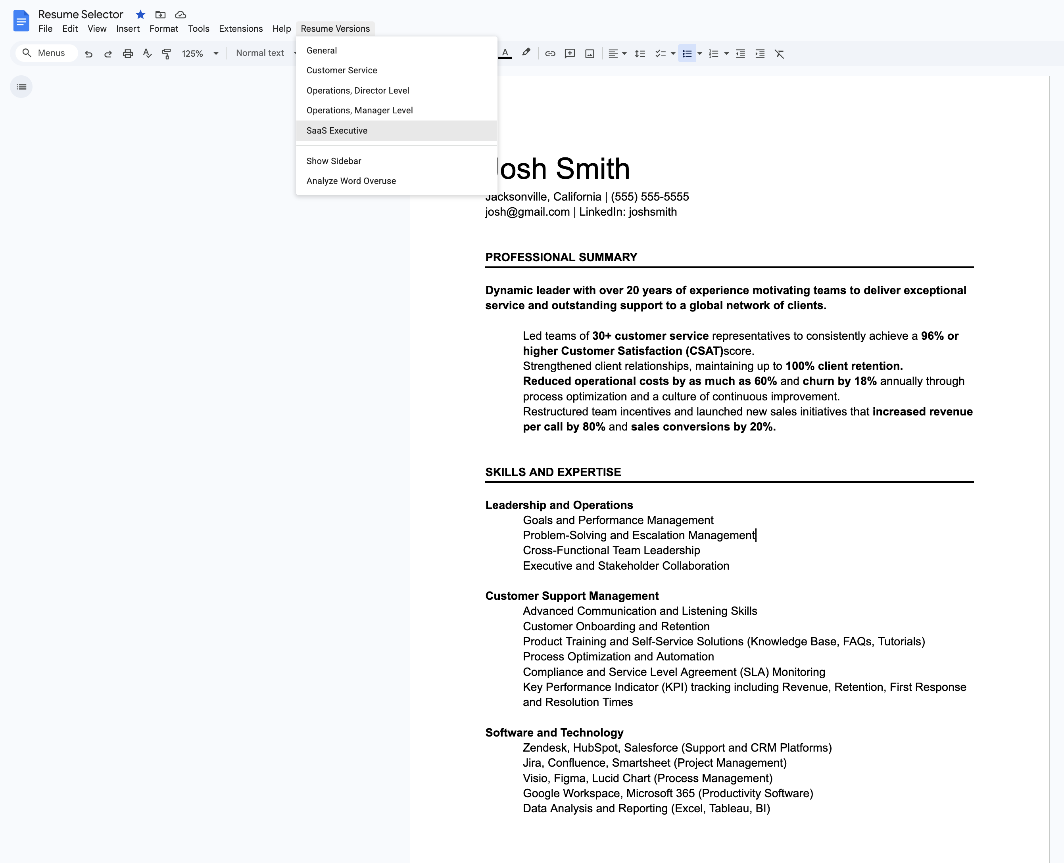Open the highlight color pen
This screenshot has height=863, width=1064.
click(x=526, y=53)
